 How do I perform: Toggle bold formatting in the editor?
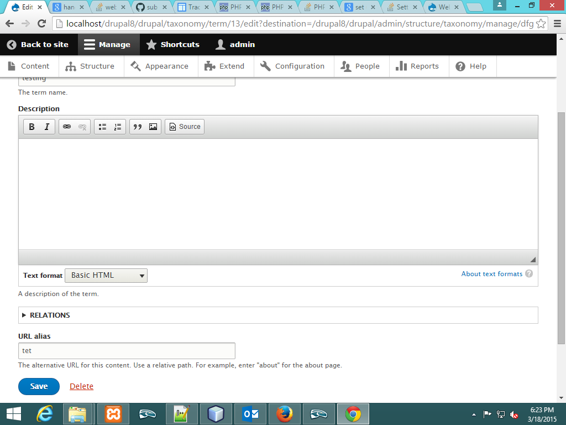(x=32, y=126)
